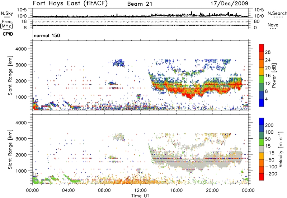The width and height of the screenshot is (287, 198).
Task: Pick the red bottom of velocity colorbar
Action: [262, 177]
